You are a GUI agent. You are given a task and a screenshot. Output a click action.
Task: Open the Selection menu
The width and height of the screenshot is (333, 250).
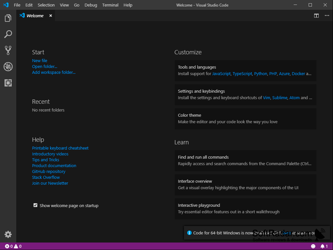coord(46,5)
